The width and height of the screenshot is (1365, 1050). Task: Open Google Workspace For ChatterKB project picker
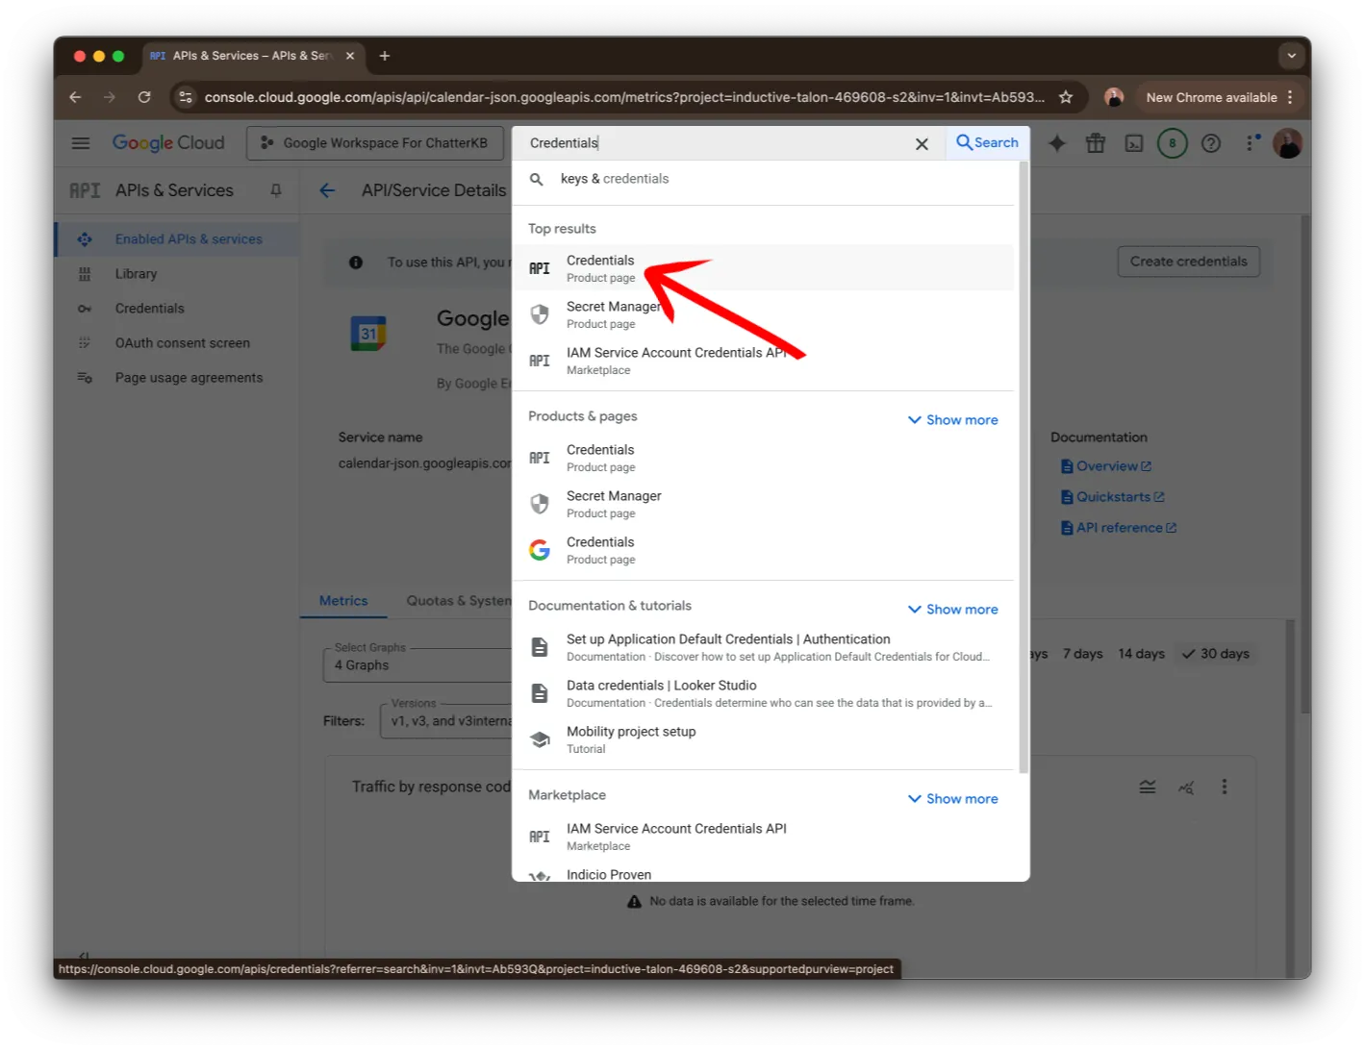coord(375,143)
